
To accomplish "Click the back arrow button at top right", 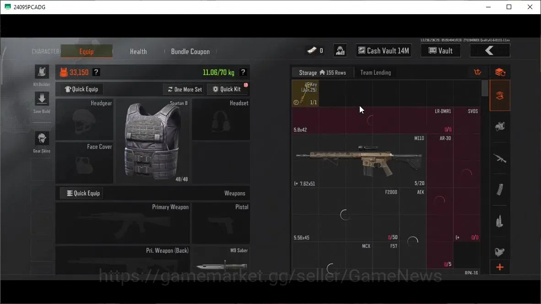I will pos(490,51).
